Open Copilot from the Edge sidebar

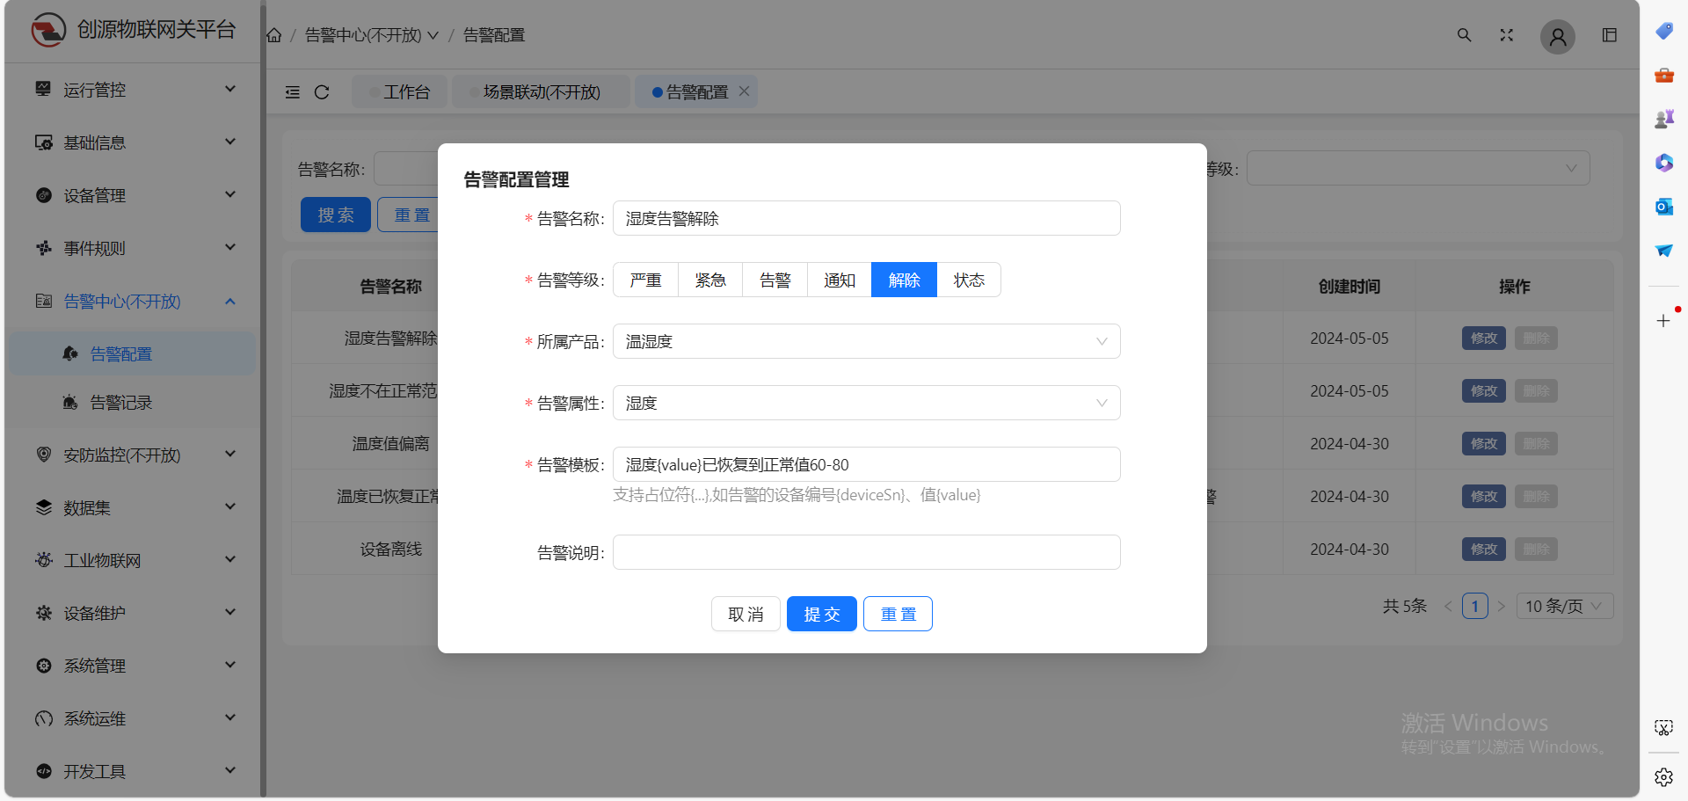coord(1663,163)
